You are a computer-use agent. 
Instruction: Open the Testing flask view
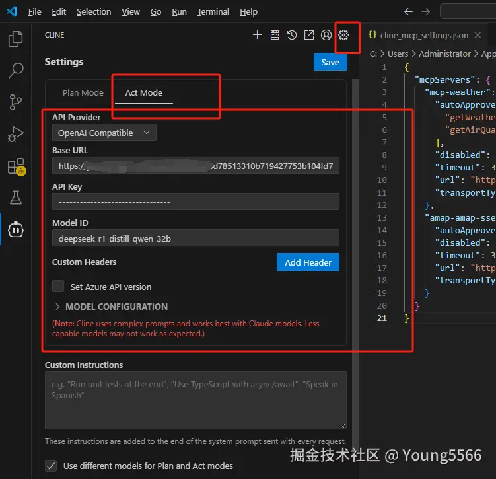[15, 198]
